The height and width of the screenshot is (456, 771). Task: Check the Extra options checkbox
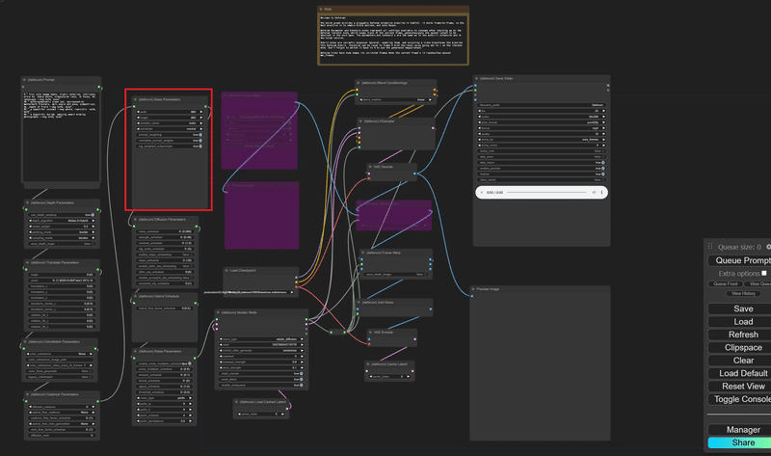(x=763, y=273)
